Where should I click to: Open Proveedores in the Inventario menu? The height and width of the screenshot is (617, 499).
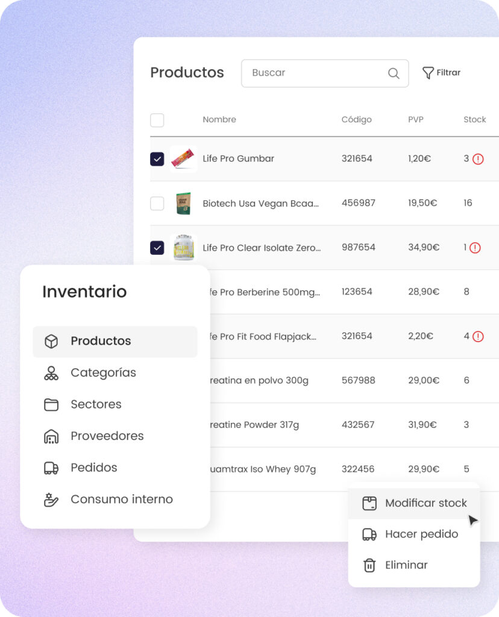(115, 436)
